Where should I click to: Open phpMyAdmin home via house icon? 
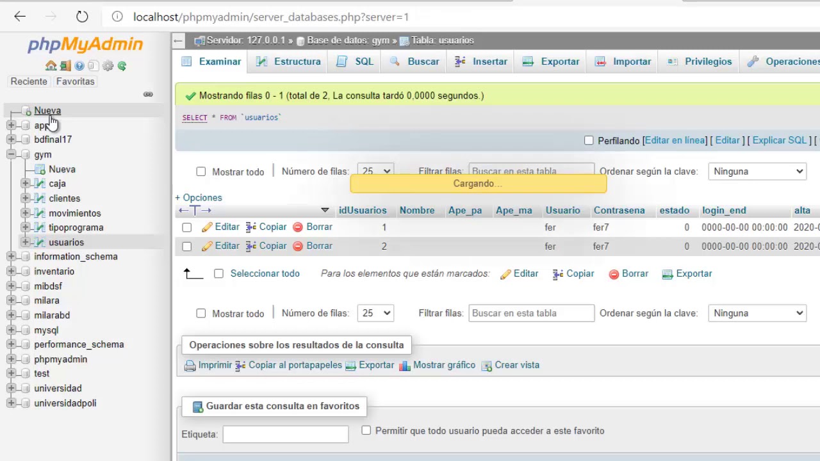point(51,65)
